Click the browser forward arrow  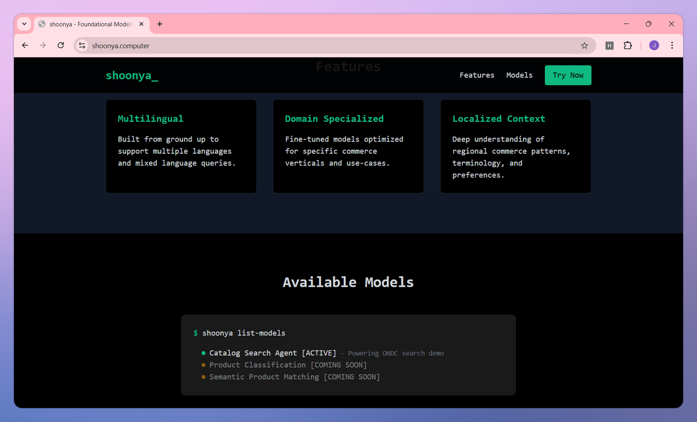point(42,45)
